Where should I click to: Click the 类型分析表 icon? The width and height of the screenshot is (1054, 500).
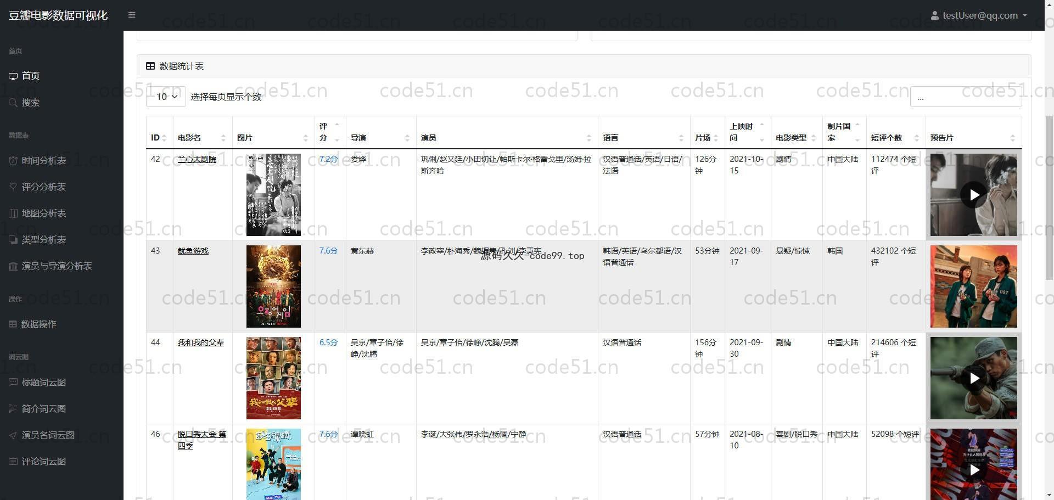point(13,240)
